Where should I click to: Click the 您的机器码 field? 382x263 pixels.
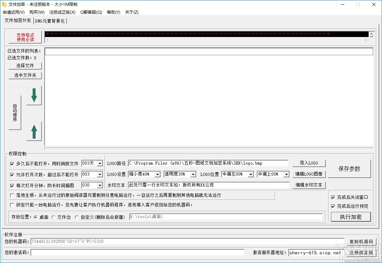click(x=187, y=241)
